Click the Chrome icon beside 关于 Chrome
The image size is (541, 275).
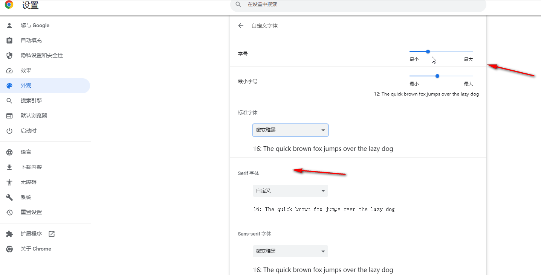[9, 249]
